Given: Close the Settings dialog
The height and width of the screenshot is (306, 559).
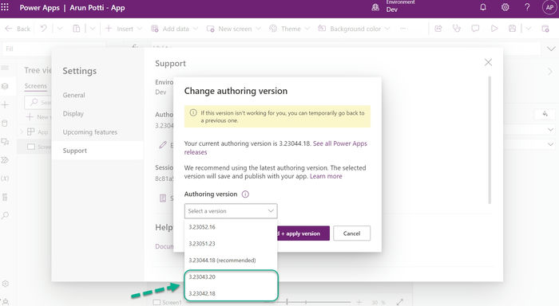Looking at the screenshot, I should [488, 63].
